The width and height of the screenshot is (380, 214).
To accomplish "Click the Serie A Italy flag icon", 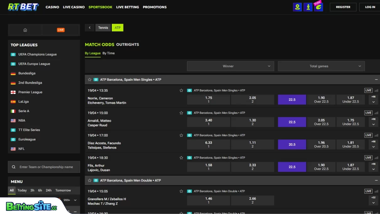I will (x=13, y=111).
